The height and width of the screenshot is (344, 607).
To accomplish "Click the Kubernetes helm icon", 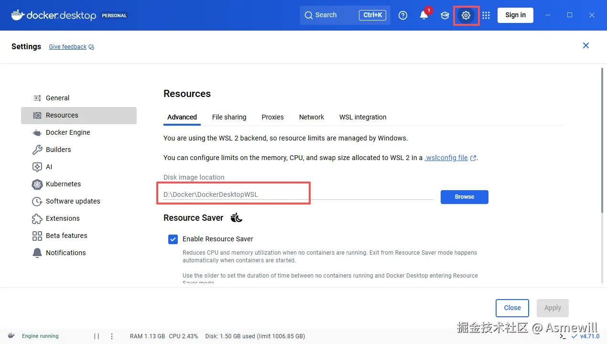I will pos(37,184).
